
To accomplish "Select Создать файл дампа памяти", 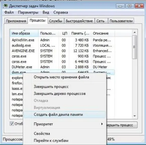I will [x=64, y=115].
